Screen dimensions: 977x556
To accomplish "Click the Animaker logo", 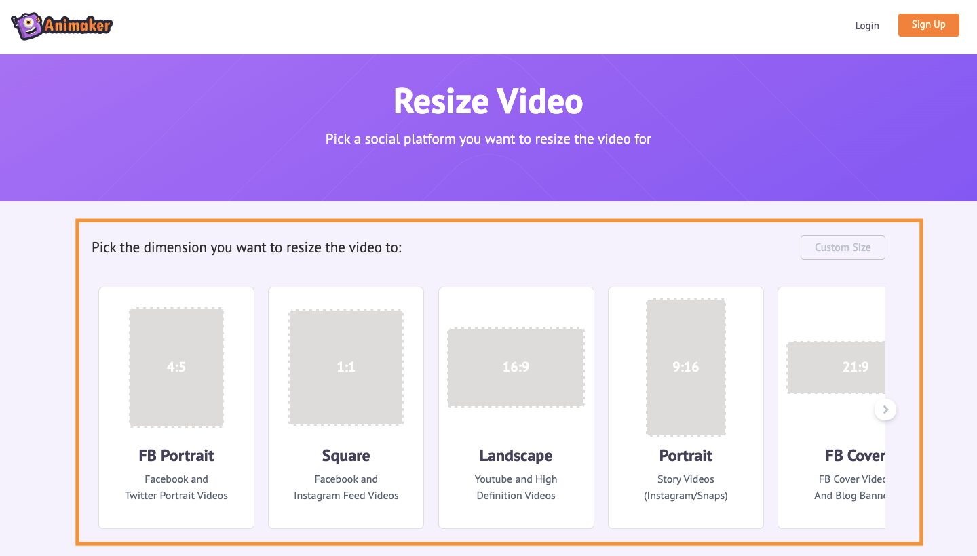I will point(62,26).
